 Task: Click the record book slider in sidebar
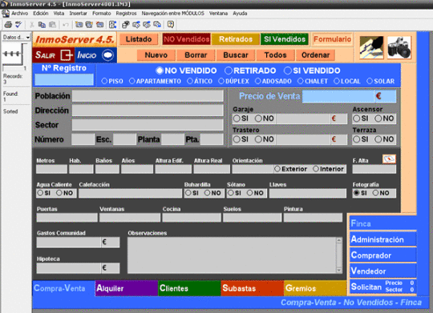[x=12, y=54]
